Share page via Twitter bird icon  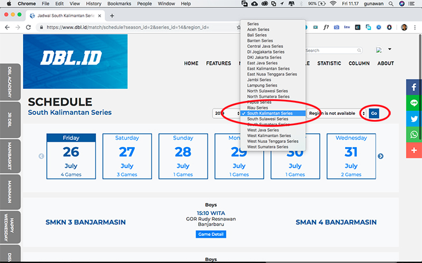(x=414, y=119)
